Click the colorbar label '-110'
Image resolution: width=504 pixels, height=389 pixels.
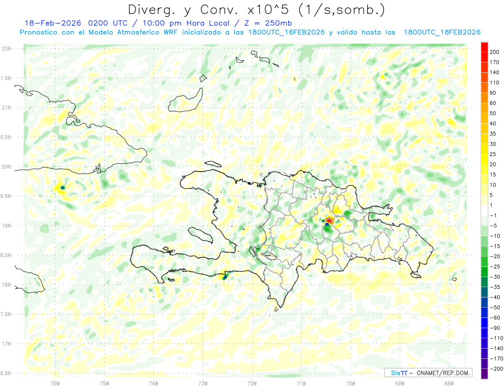click(x=497, y=338)
